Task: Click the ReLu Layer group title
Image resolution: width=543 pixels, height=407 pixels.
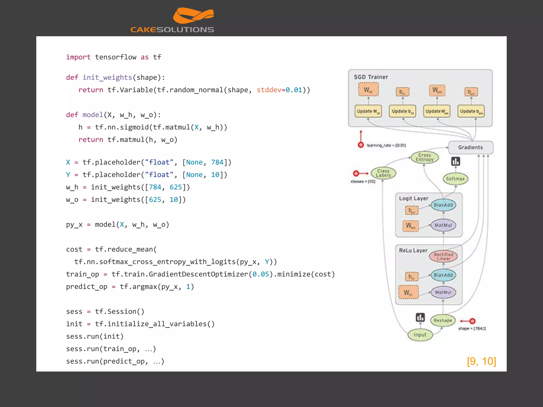Action: click(413, 250)
